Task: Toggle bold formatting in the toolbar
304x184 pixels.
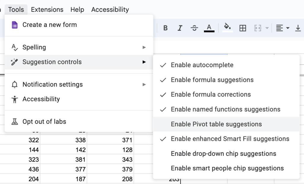Action: coord(165,28)
